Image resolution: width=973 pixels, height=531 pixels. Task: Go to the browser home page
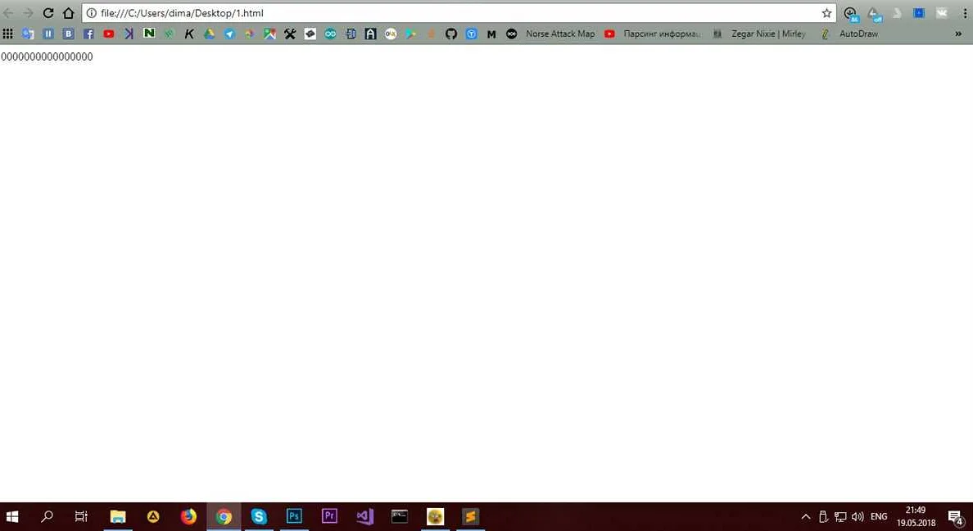pos(69,13)
